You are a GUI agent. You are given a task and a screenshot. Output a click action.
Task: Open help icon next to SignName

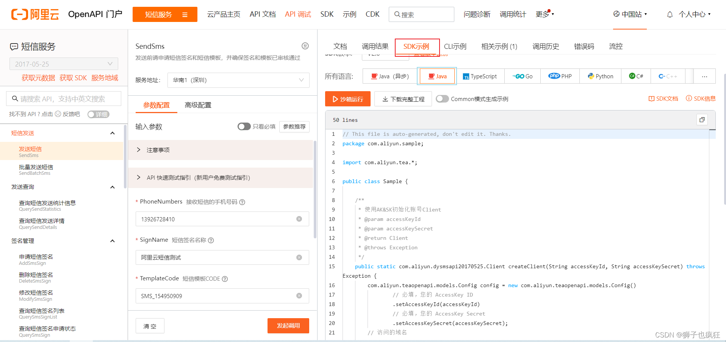(x=211, y=240)
